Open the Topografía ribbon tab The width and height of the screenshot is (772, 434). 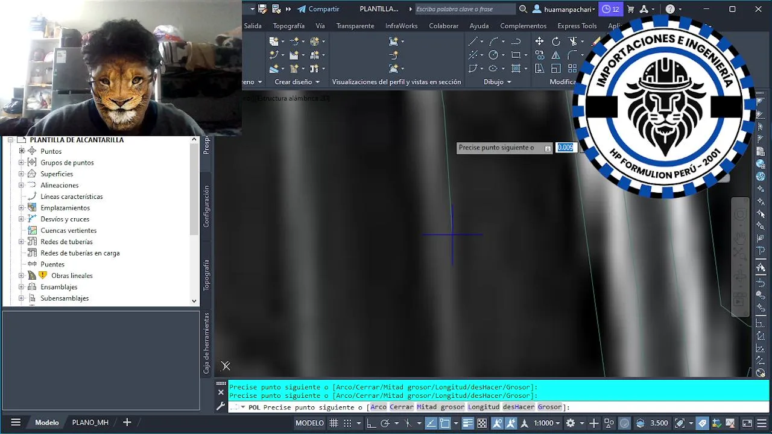point(288,26)
